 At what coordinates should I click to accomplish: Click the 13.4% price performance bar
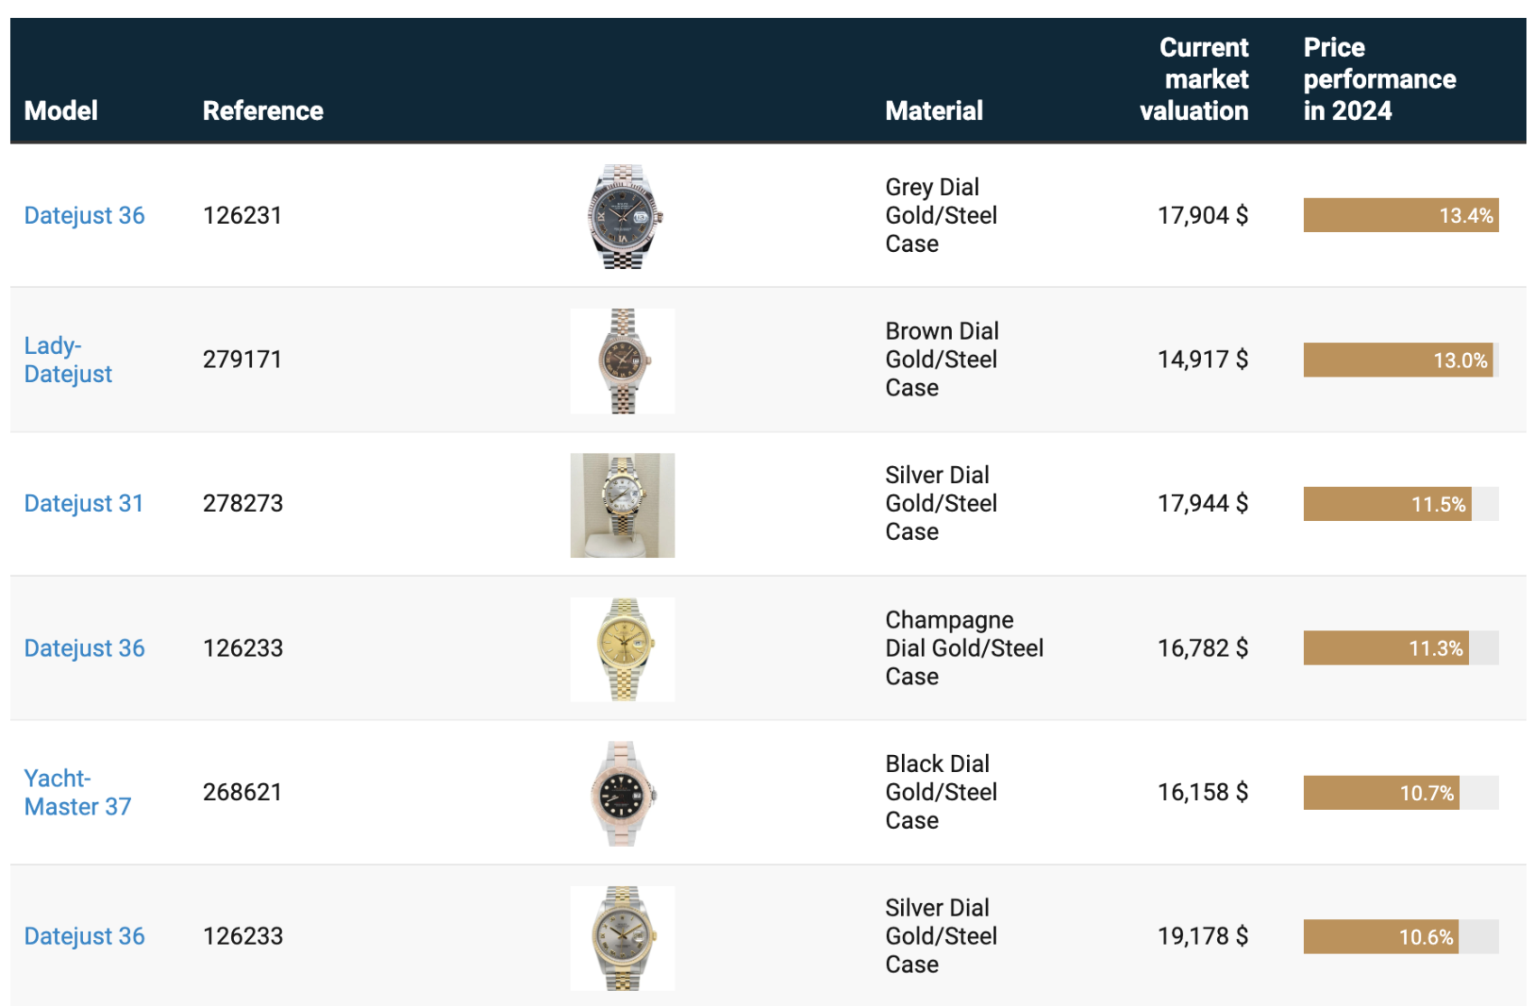pyautogui.click(x=1401, y=216)
